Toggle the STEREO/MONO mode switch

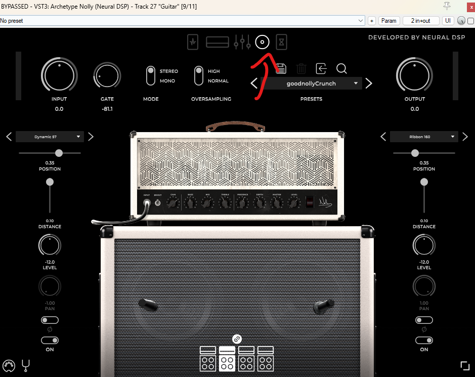point(151,76)
